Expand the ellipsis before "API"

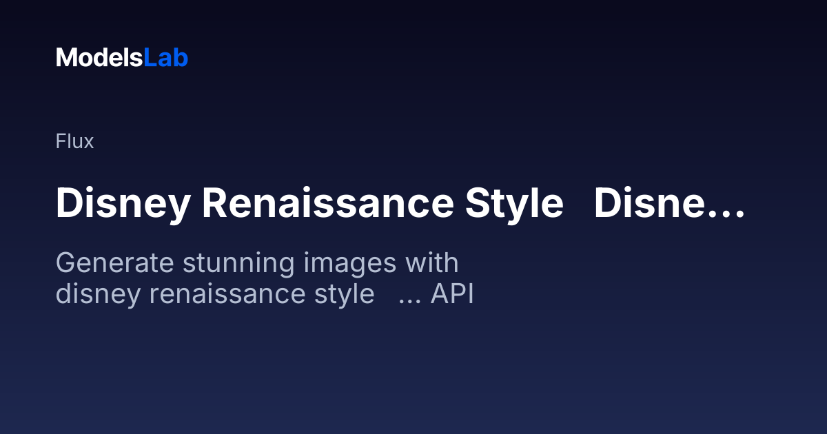(x=410, y=299)
